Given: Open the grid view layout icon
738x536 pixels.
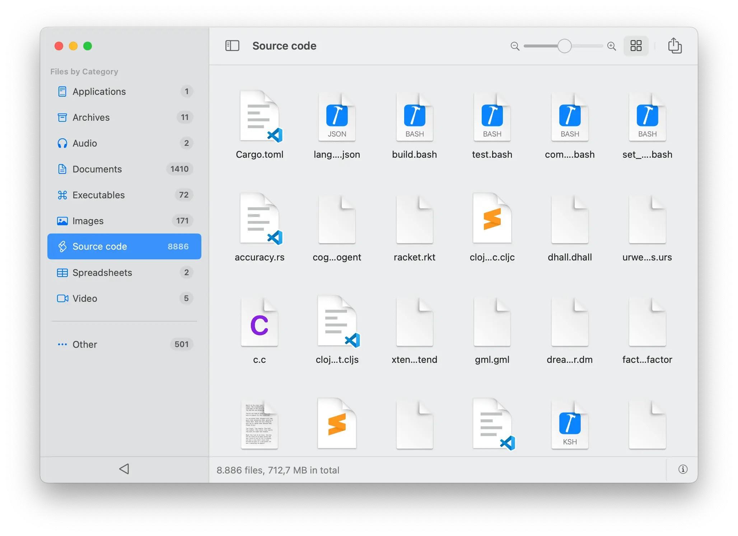Looking at the screenshot, I should coord(636,46).
